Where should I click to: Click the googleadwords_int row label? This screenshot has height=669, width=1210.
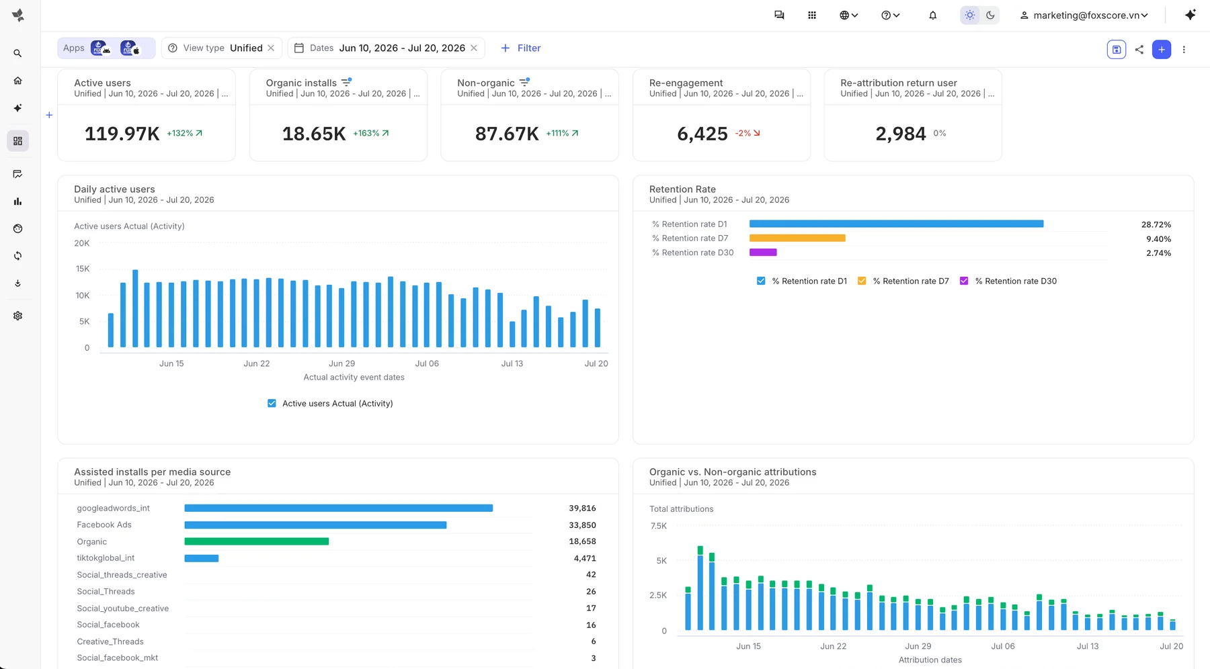click(113, 508)
